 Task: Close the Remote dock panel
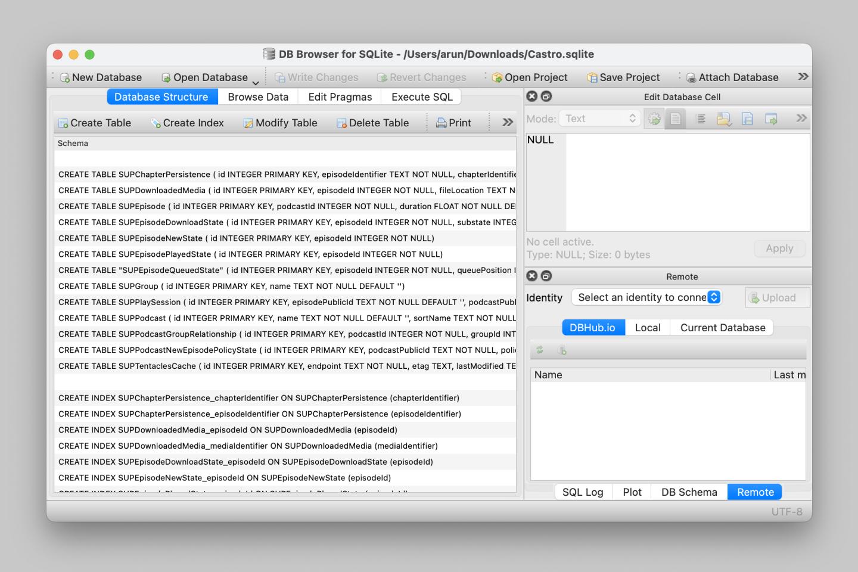click(x=532, y=276)
